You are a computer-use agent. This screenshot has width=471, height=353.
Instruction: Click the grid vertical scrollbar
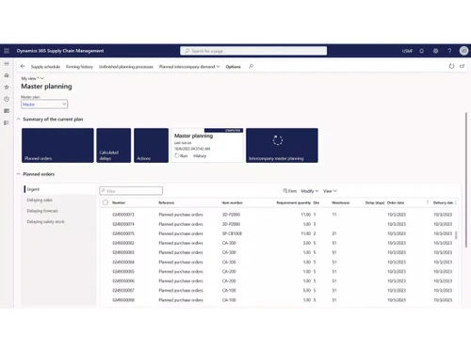[456, 235]
